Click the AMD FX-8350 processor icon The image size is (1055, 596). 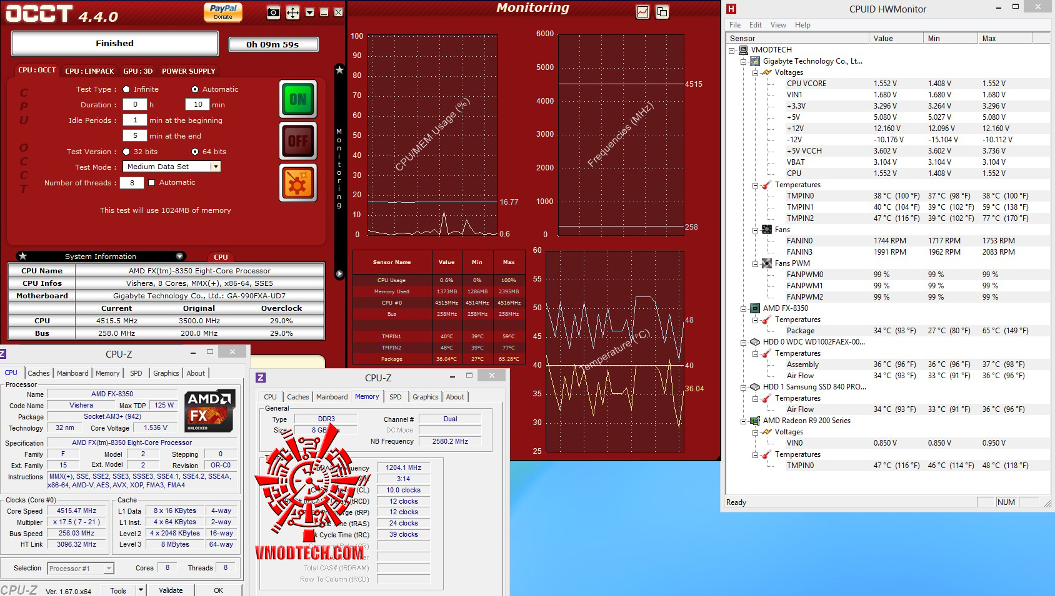pyautogui.click(x=755, y=308)
